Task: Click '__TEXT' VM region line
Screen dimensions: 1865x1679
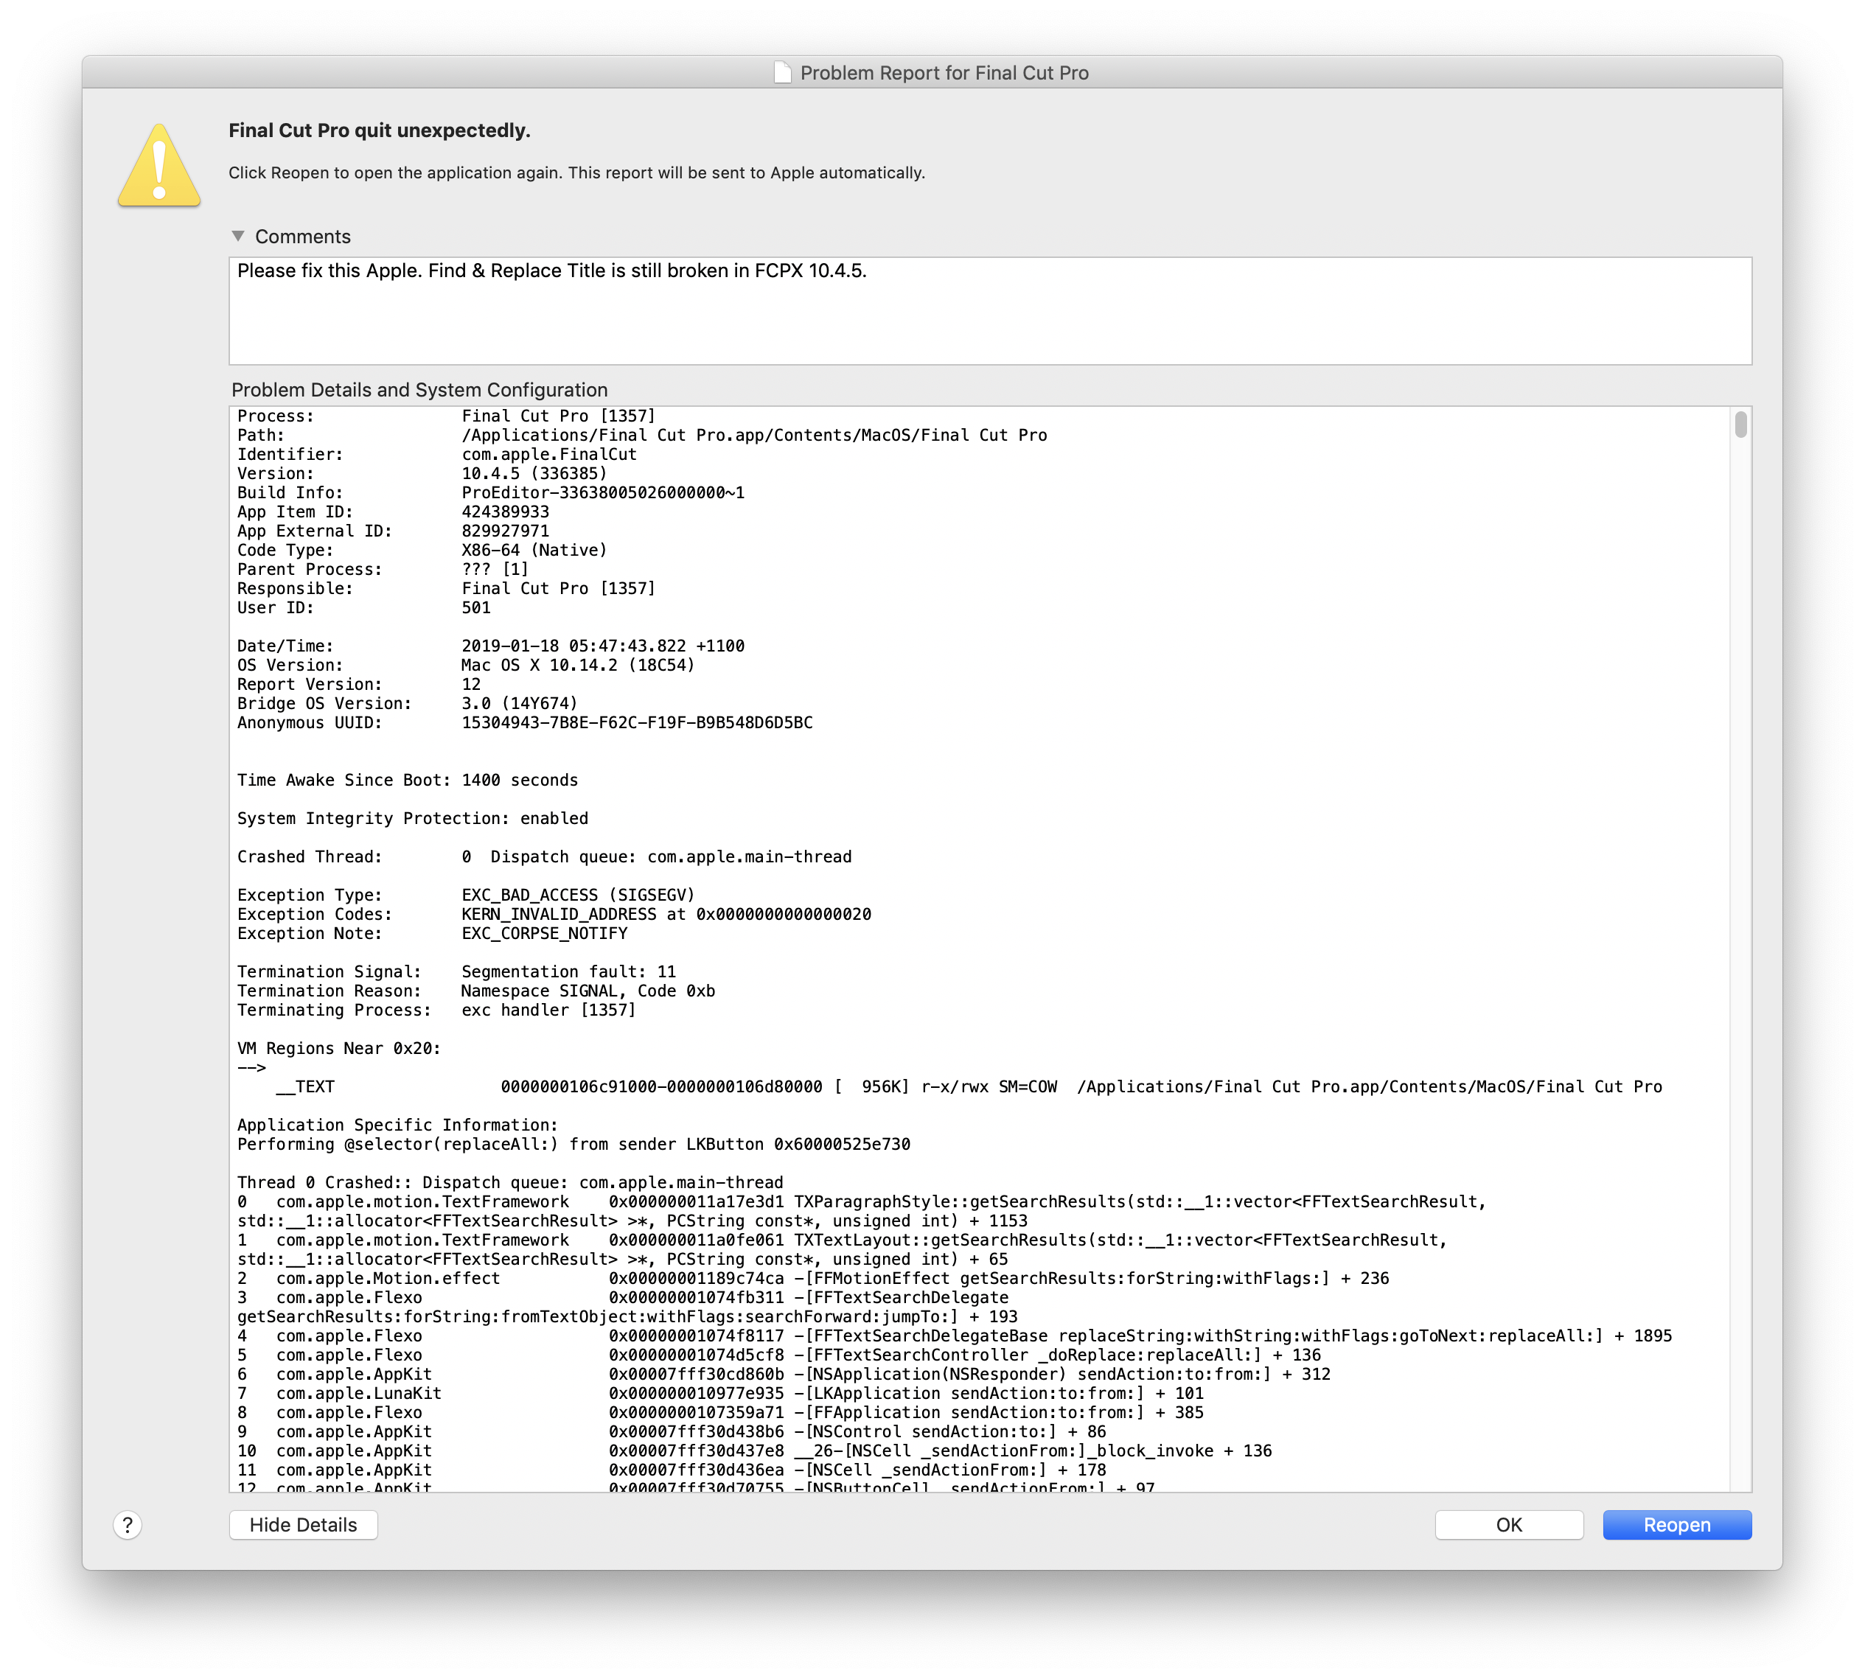Action: click(x=969, y=1086)
